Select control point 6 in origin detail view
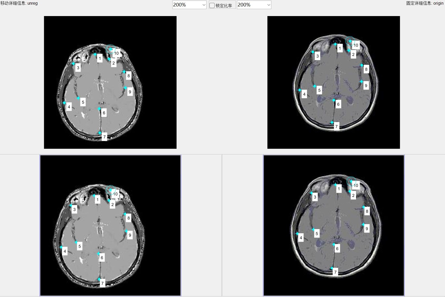The height and width of the screenshot is (297, 445). (334, 100)
